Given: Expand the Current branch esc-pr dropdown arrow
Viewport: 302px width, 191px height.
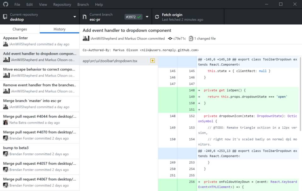Looking at the screenshot, I should [147, 17].
